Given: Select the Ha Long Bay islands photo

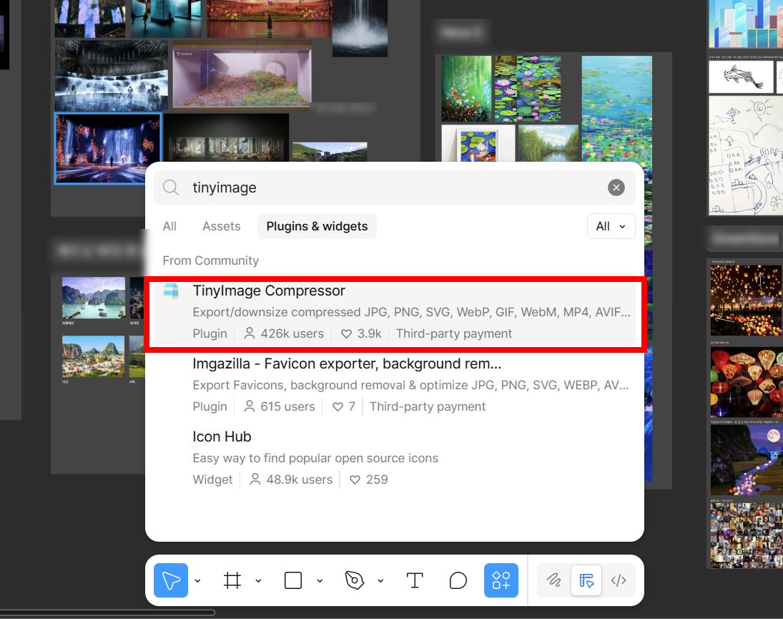Looking at the screenshot, I should click(94, 298).
